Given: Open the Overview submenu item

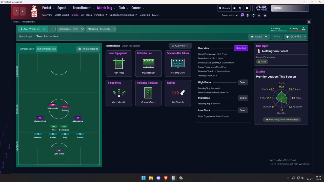Looking at the screenshot, I should point(47,15).
